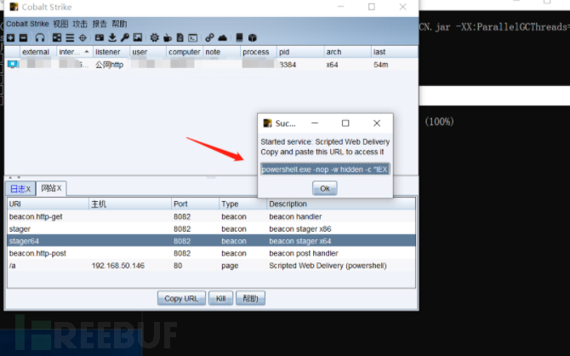Open downloaded files via download arrow icon
The height and width of the screenshot is (356, 570).
point(112,37)
